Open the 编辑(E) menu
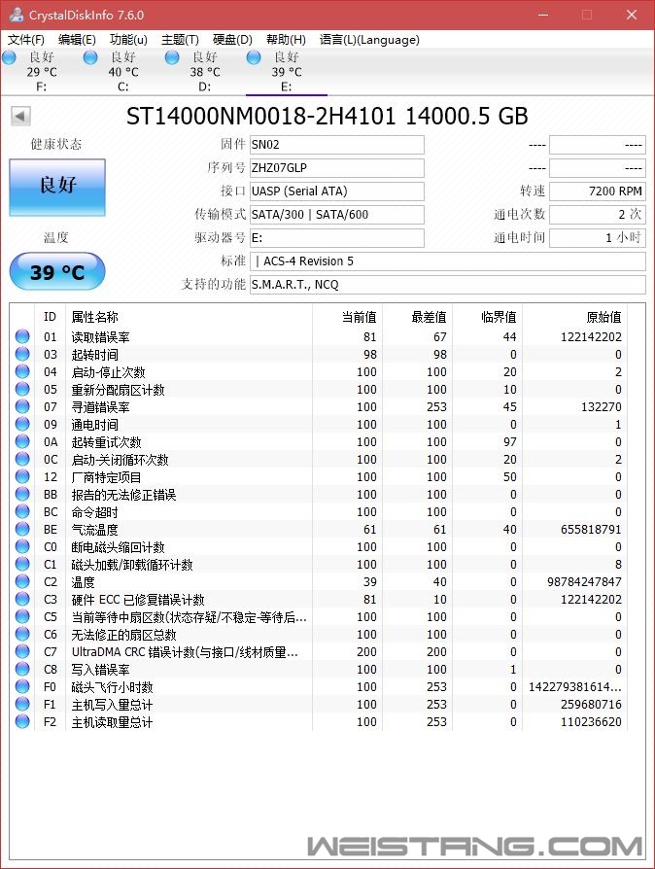The image size is (655, 869). 77,40
